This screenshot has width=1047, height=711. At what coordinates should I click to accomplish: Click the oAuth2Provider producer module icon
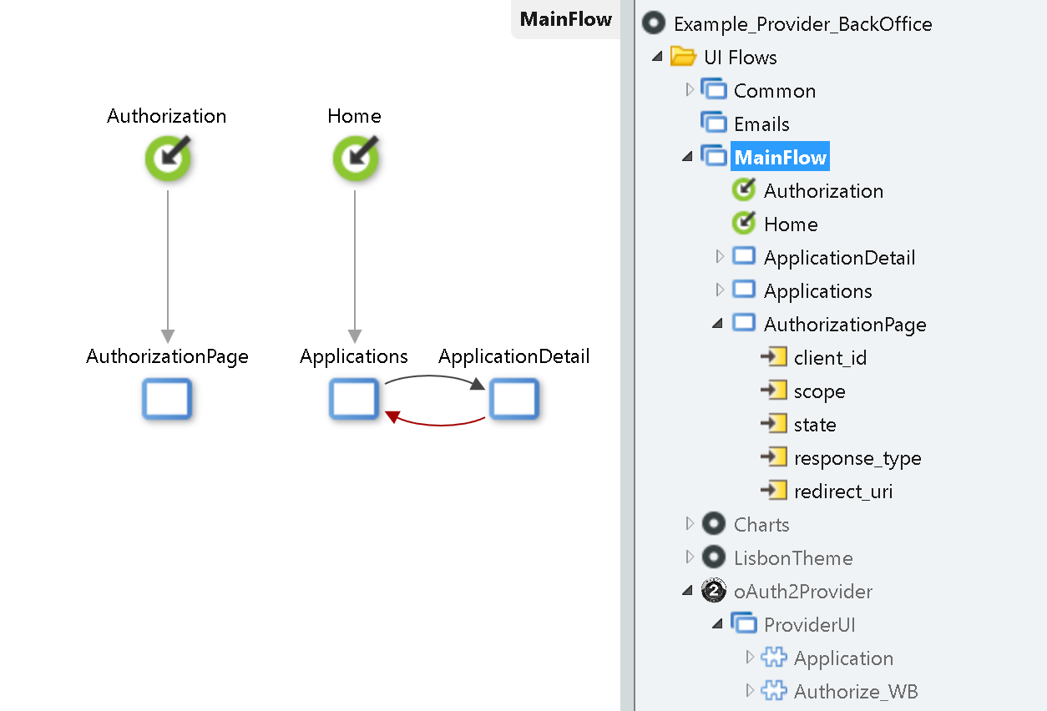[x=713, y=591]
